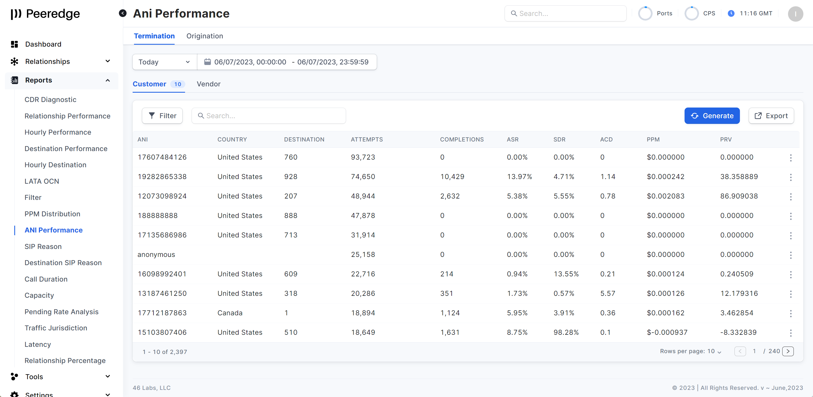Image resolution: width=813 pixels, height=397 pixels.
Task: Switch to the Origination tab
Action: point(205,36)
